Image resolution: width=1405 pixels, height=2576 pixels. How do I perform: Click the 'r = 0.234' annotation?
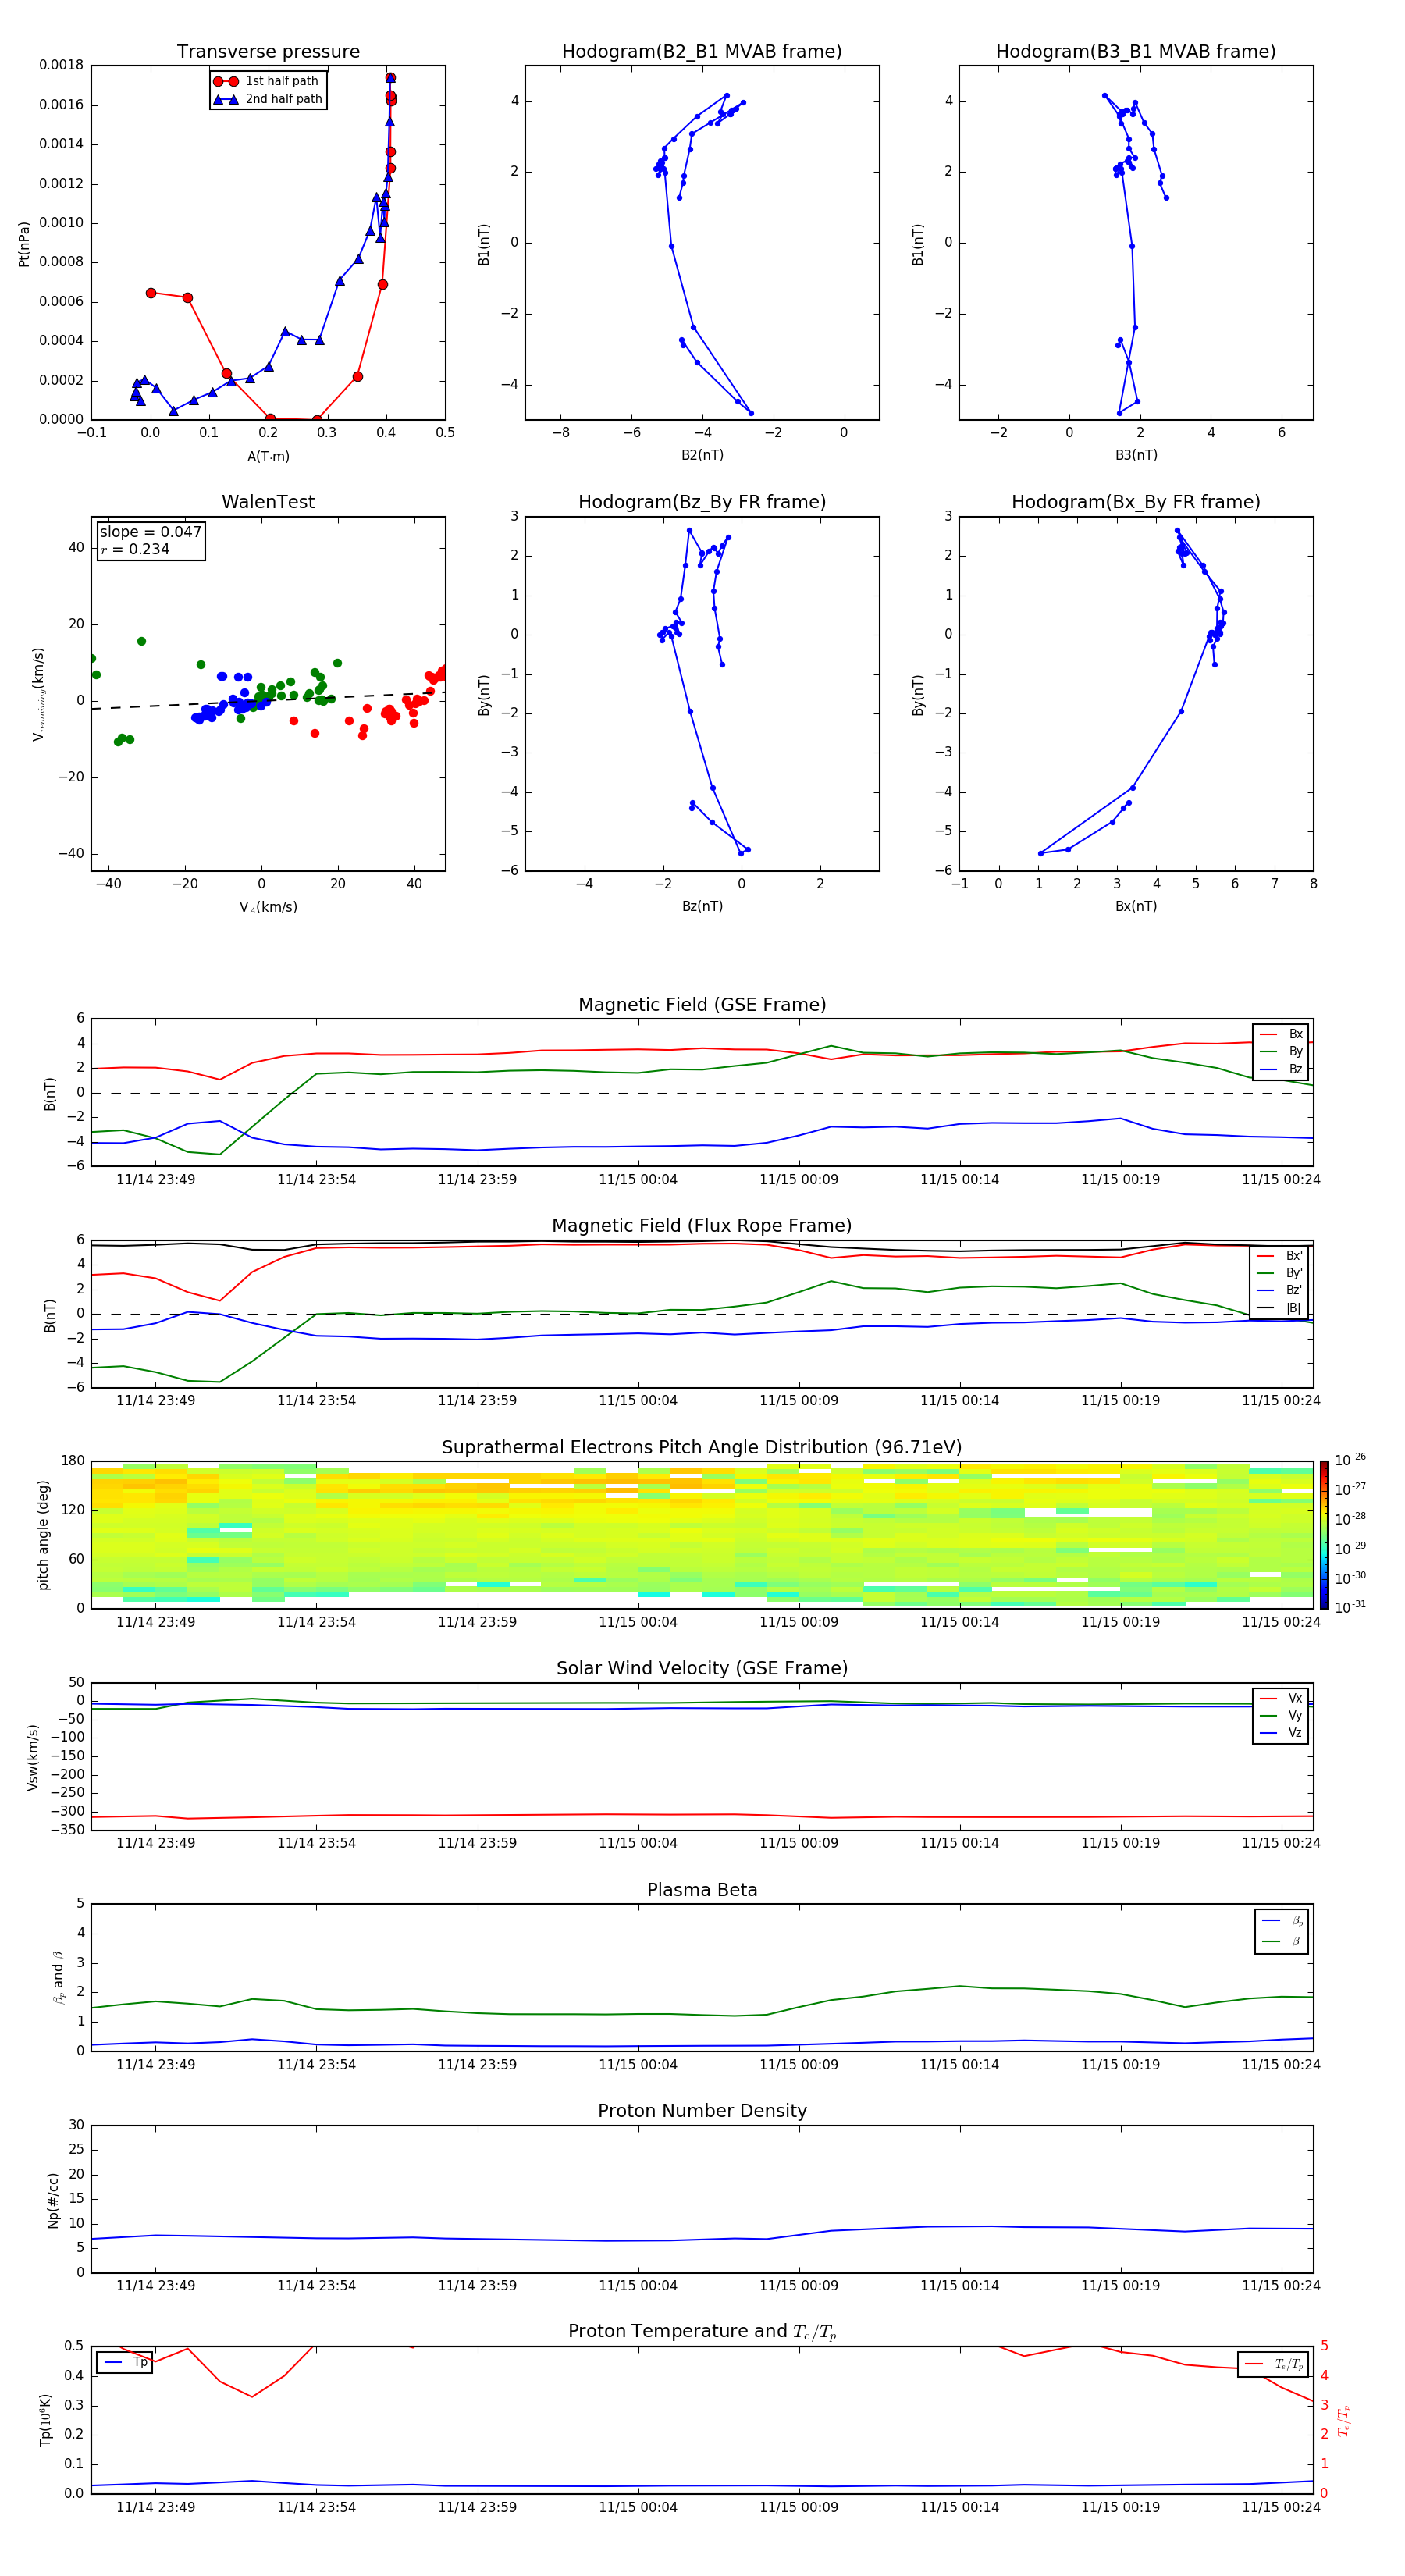pyautogui.click(x=135, y=549)
